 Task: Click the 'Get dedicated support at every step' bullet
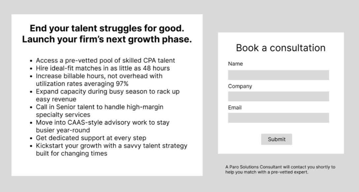pyautogui.click(x=91, y=138)
